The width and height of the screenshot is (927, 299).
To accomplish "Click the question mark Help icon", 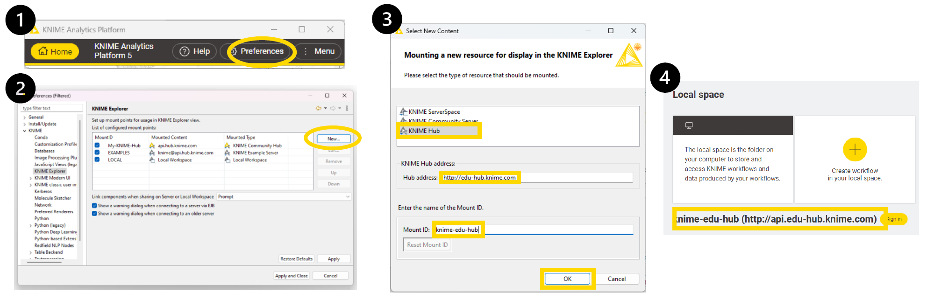I will pos(185,51).
